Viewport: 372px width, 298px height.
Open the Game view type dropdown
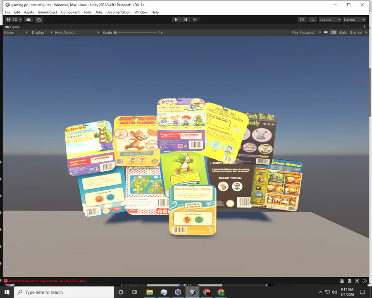pyautogui.click(x=16, y=33)
